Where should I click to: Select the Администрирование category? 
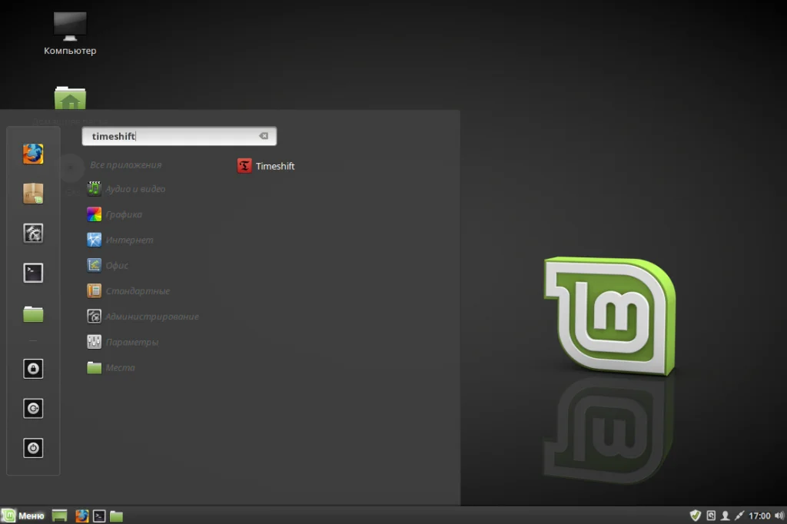click(142, 317)
